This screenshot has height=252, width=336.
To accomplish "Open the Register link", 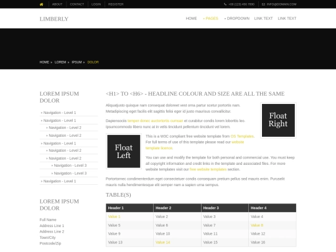I will [116, 4].
